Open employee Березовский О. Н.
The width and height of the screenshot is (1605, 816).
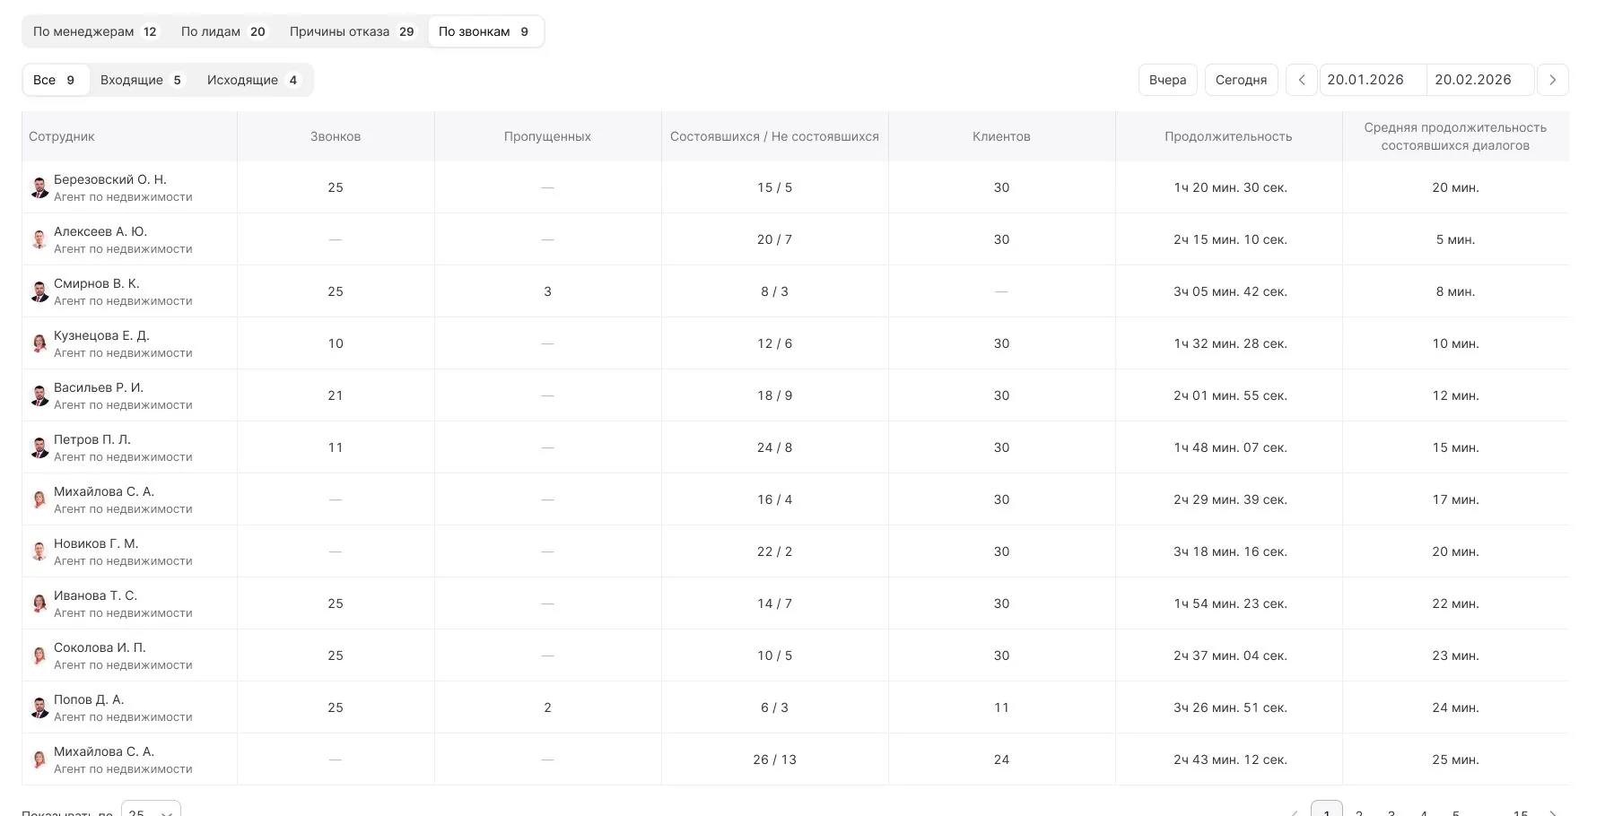[x=110, y=179]
